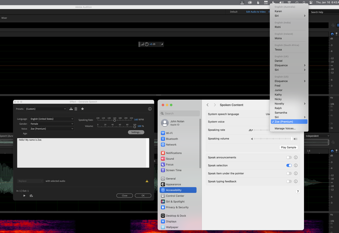This screenshot has height=233, width=339.
Task: Choose Moira from the voice list
Action: point(289,38)
